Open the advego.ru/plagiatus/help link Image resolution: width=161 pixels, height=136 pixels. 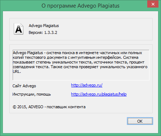point(99,94)
